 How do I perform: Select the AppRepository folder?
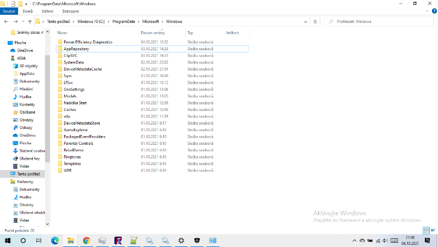click(x=76, y=49)
